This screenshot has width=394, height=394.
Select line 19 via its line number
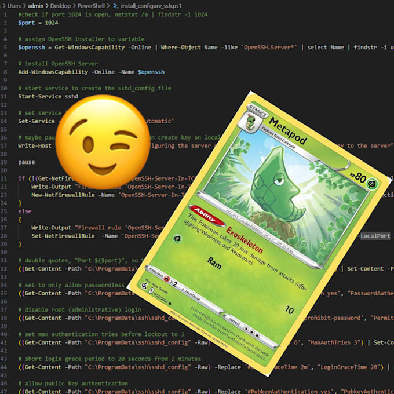[4, 162]
